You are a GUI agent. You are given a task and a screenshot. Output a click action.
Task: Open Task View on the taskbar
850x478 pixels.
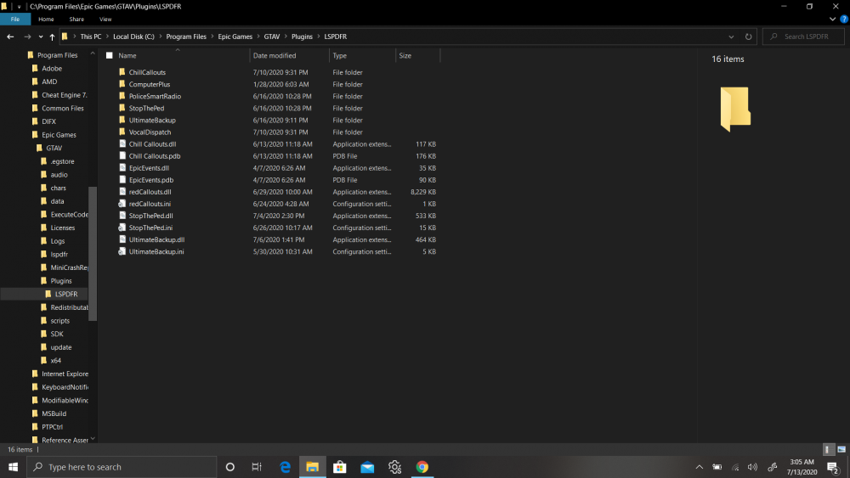pyautogui.click(x=257, y=467)
